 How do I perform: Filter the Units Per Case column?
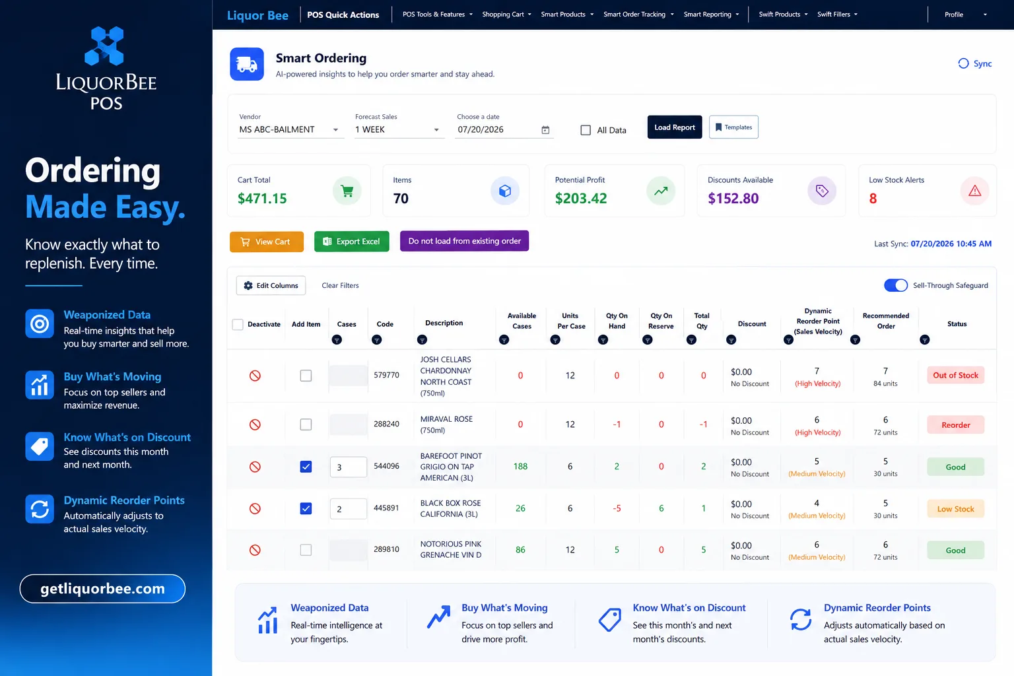pos(555,340)
